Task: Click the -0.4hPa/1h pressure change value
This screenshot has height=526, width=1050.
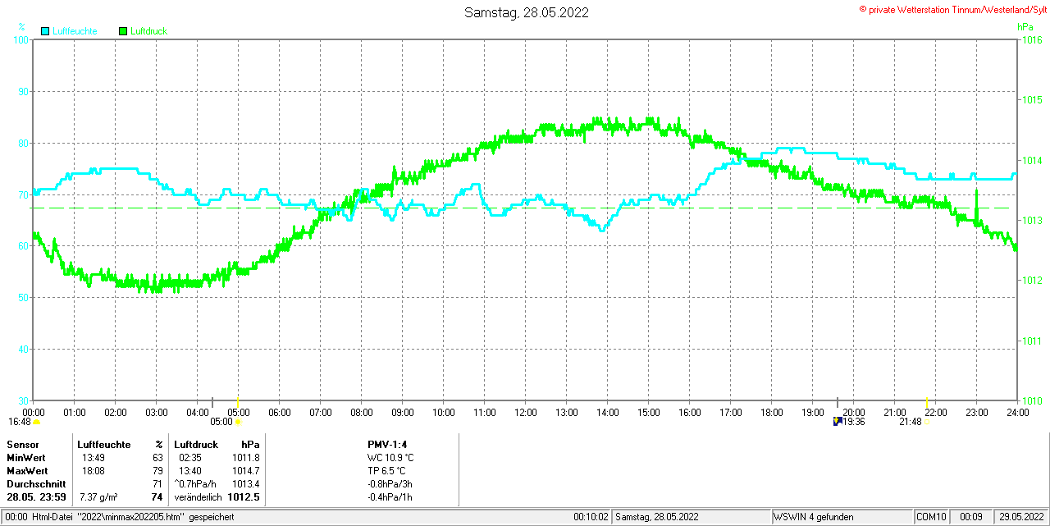Action: click(390, 497)
